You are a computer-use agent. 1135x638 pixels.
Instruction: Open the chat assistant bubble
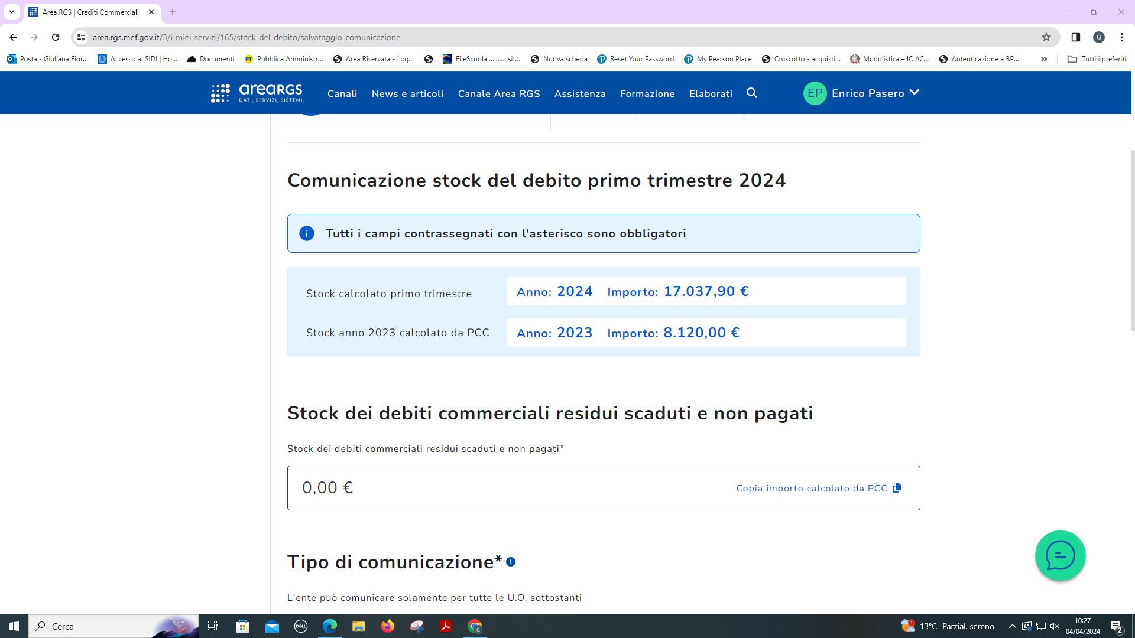coord(1060,556)
